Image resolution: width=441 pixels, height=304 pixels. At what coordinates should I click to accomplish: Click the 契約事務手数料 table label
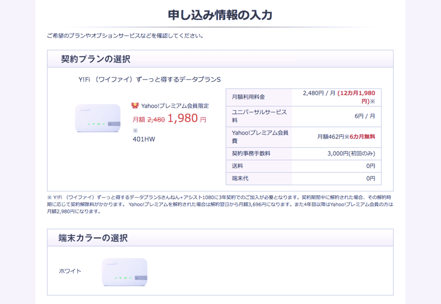[251, 154]
